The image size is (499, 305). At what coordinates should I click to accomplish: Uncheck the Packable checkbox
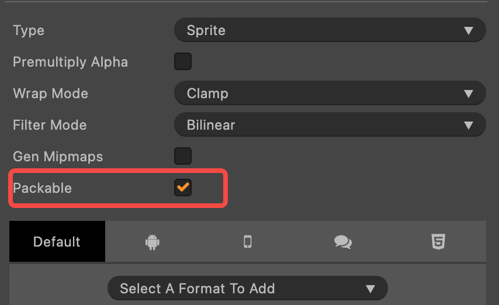tap(183, 188)
